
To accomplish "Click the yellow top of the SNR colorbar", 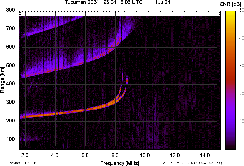I will tap(231, 13).
